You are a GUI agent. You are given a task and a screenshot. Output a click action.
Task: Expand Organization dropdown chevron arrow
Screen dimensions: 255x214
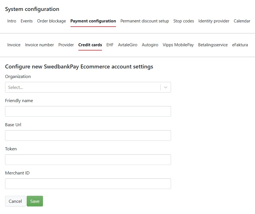click(x=166, y=87)
